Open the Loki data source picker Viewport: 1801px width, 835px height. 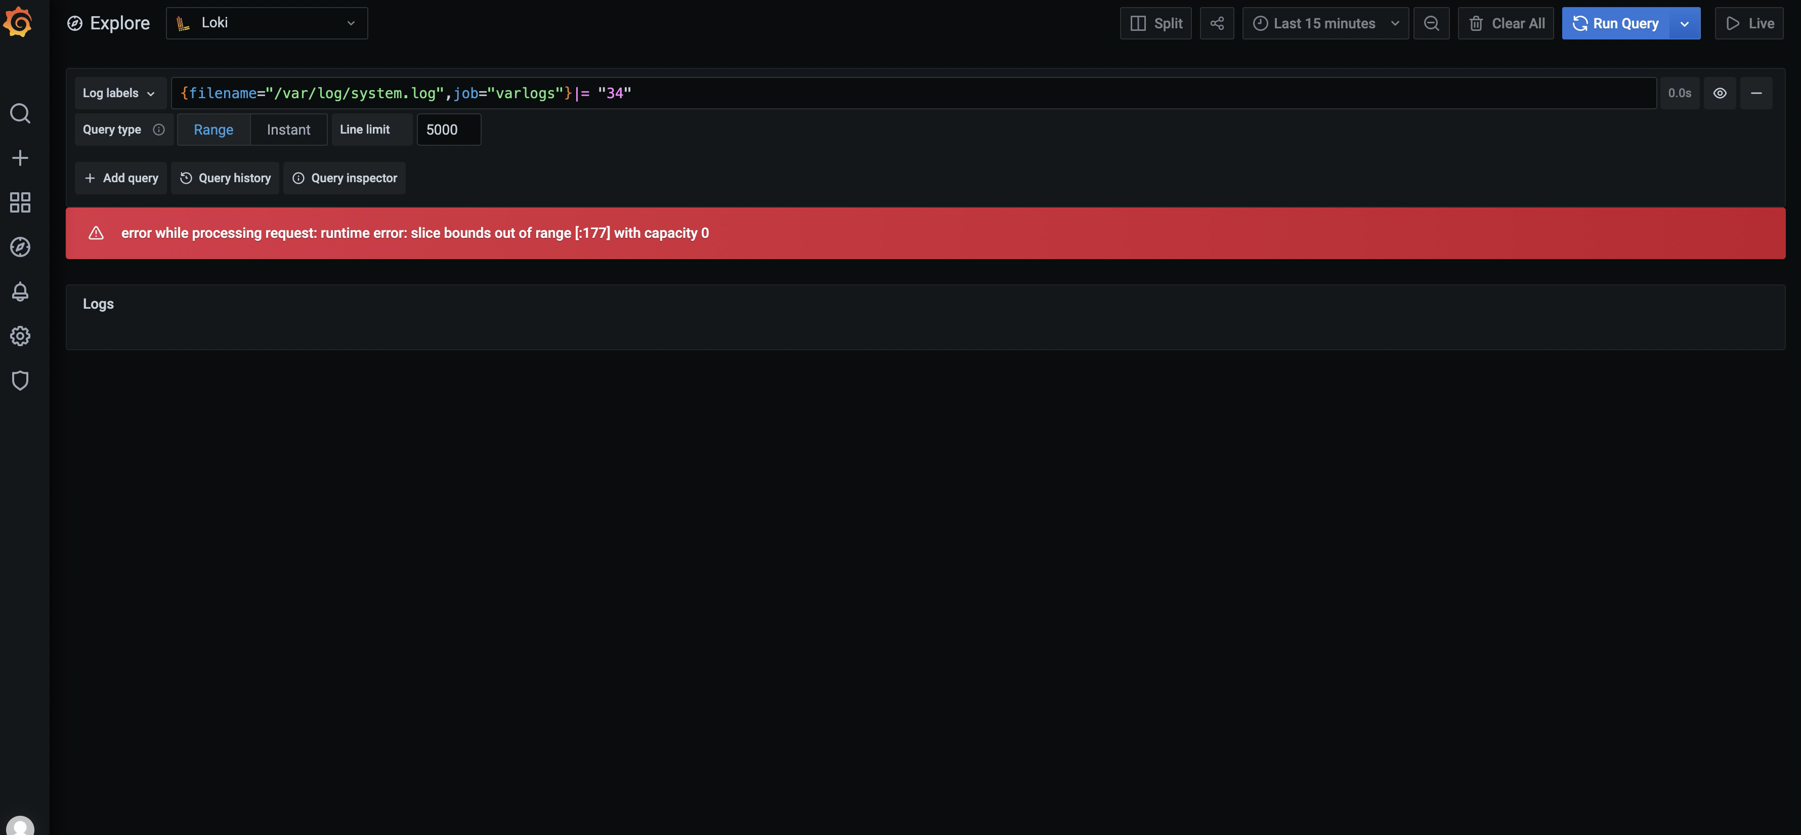click(267, 23)
